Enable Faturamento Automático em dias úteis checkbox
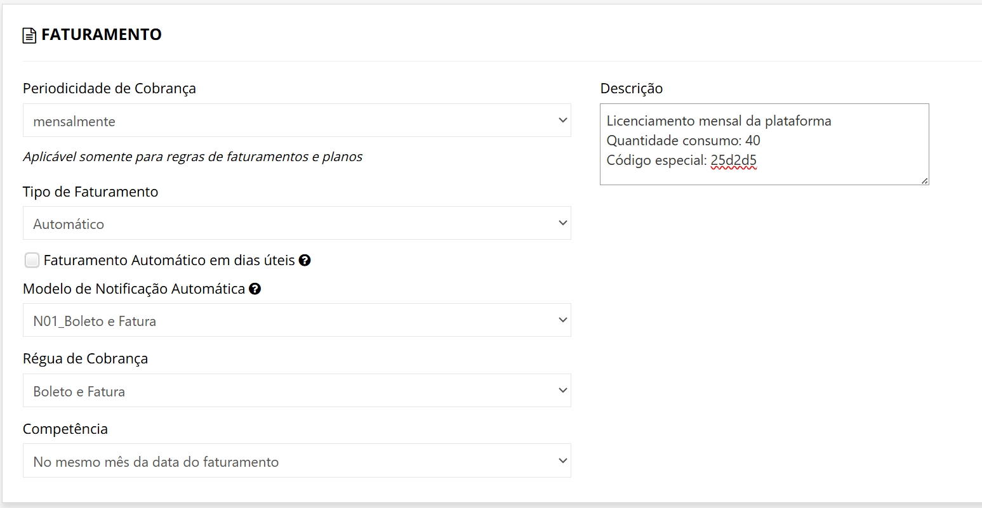 [32, 260]
